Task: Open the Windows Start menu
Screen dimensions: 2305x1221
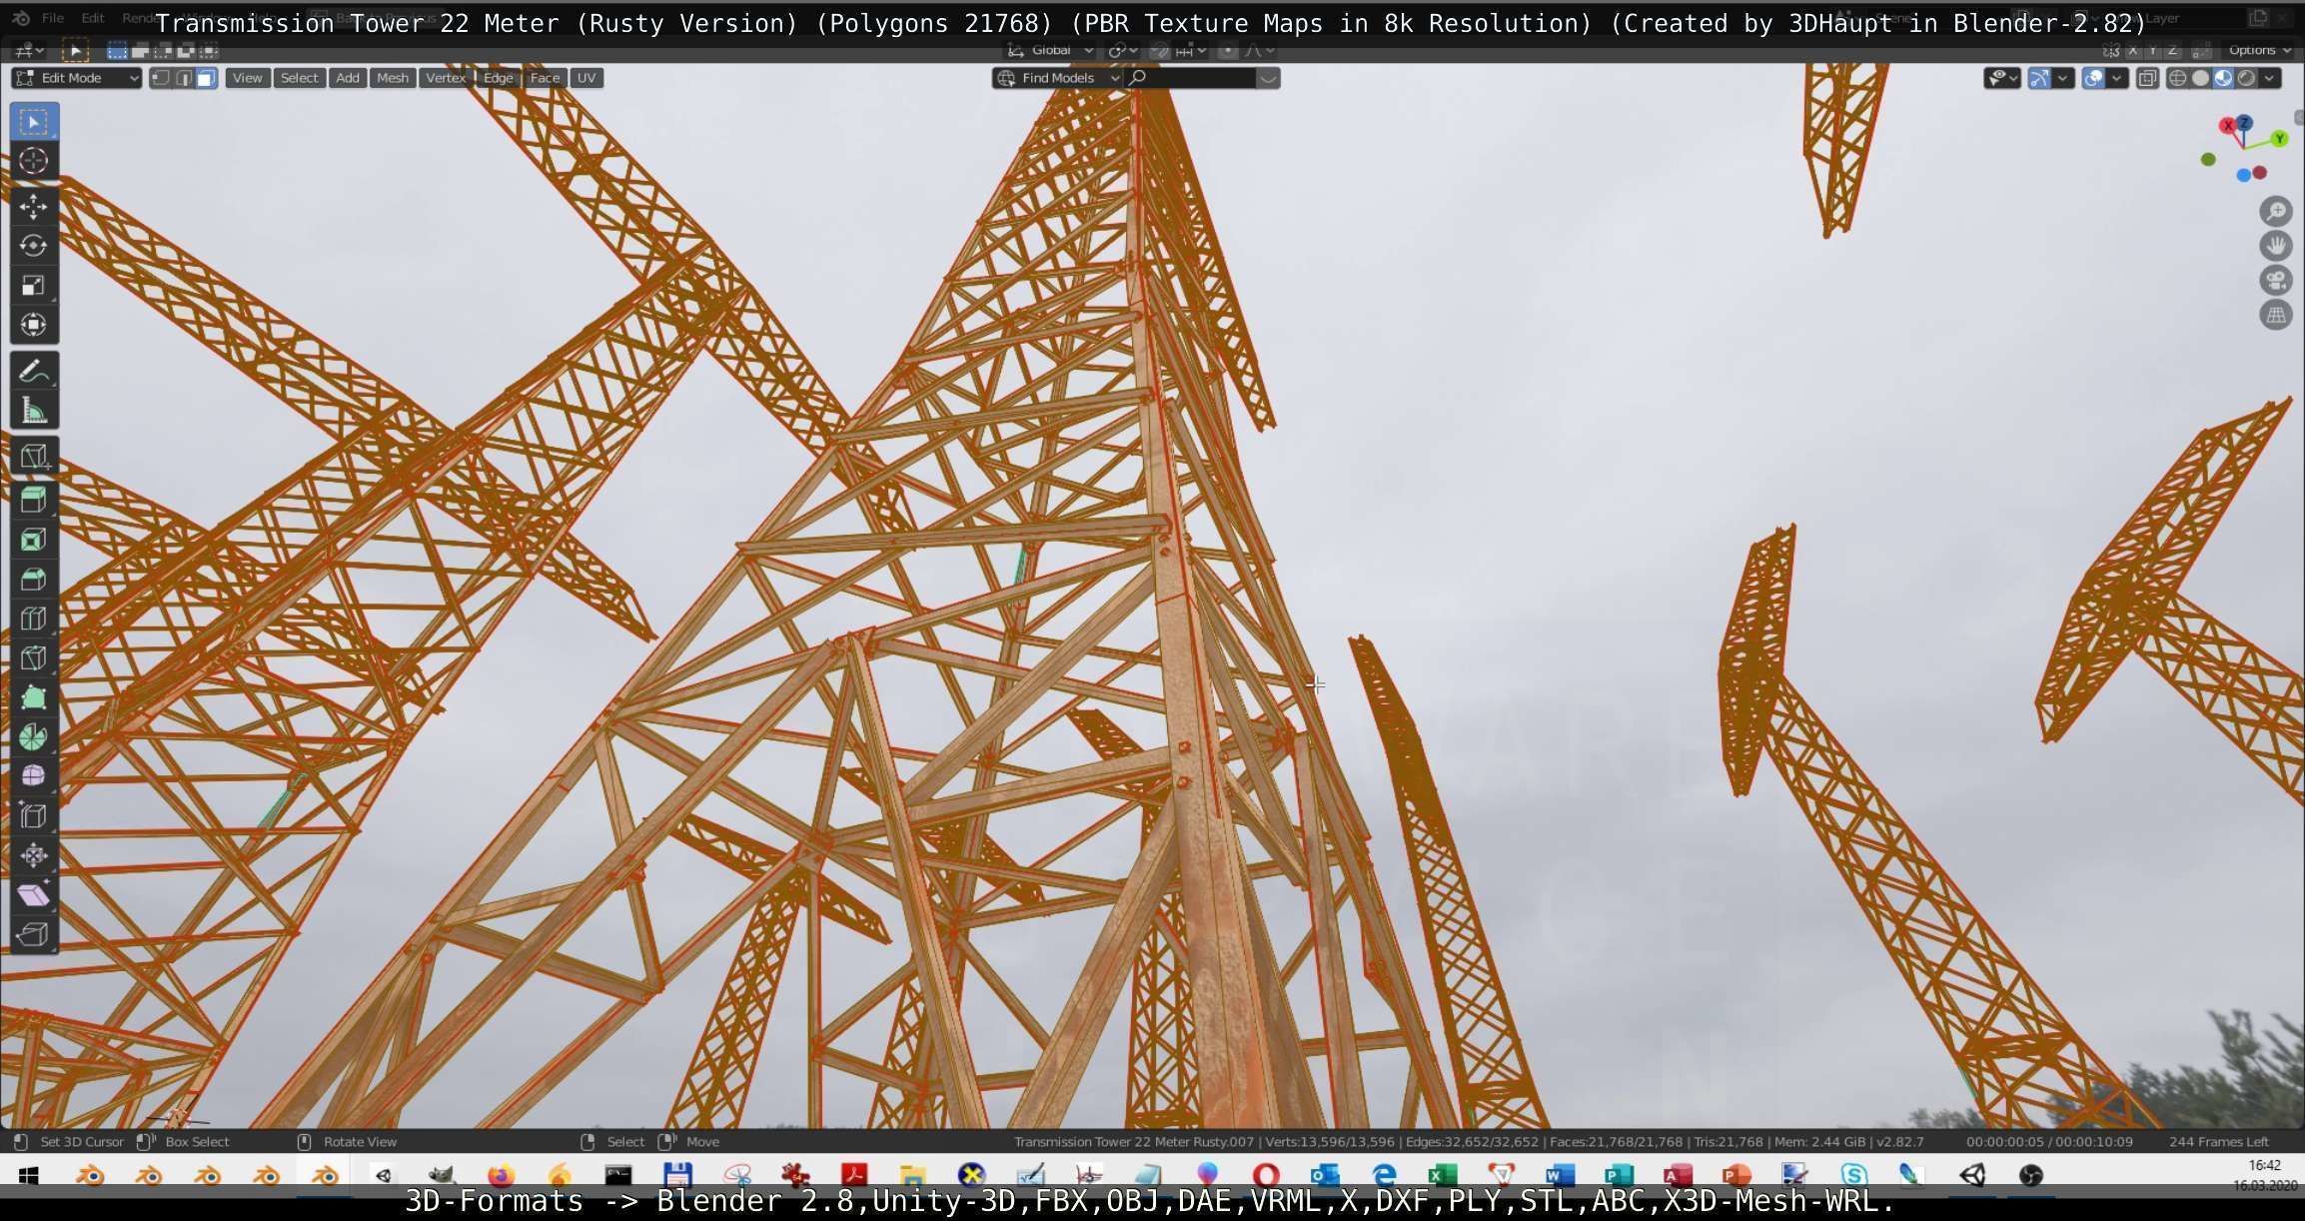Action: pos(28,1175)
